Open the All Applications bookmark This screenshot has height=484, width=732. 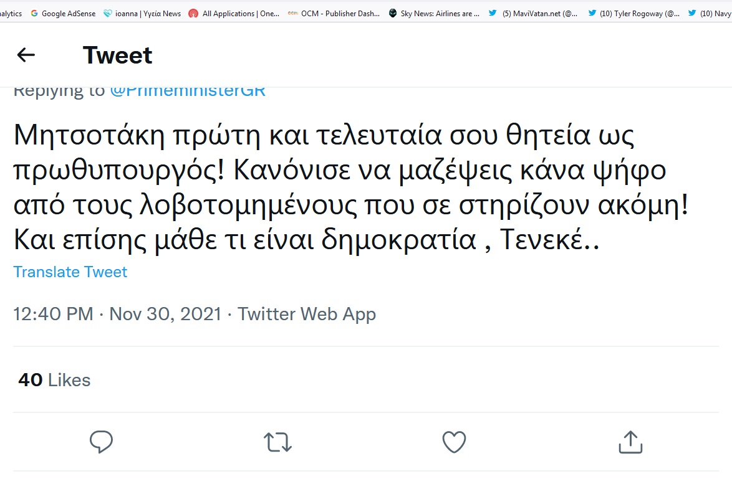(x=234, y=13)
